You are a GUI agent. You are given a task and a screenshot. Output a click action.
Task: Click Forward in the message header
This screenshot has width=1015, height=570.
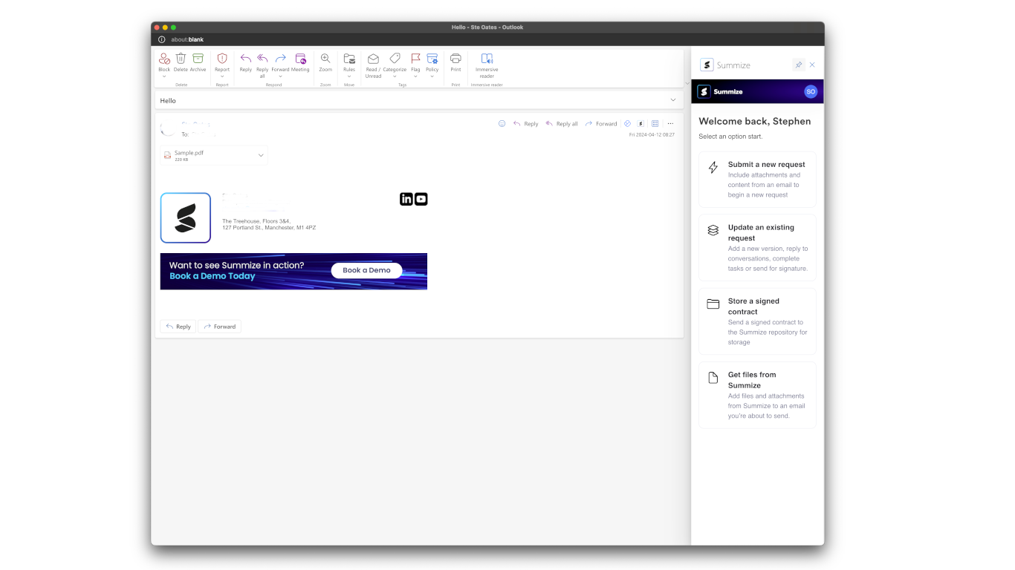coord(601,124)
